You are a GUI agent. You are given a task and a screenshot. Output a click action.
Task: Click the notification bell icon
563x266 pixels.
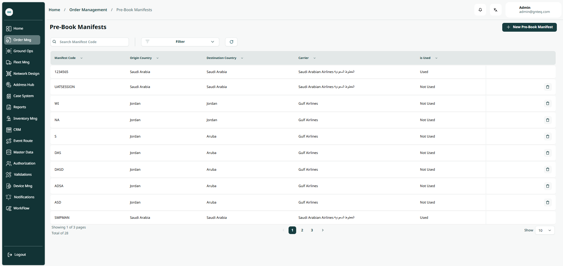tap(480, 10)
